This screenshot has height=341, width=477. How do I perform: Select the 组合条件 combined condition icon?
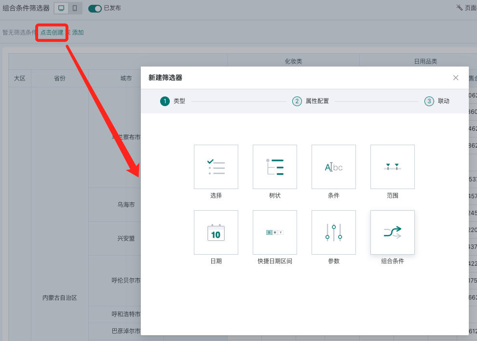point(392,232)
